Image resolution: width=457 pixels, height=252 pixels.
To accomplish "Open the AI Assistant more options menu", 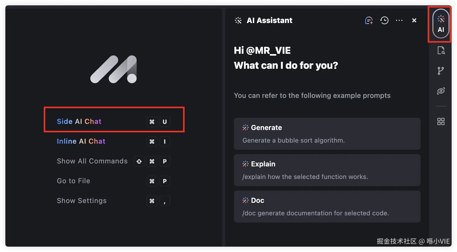I will (399, 20).
